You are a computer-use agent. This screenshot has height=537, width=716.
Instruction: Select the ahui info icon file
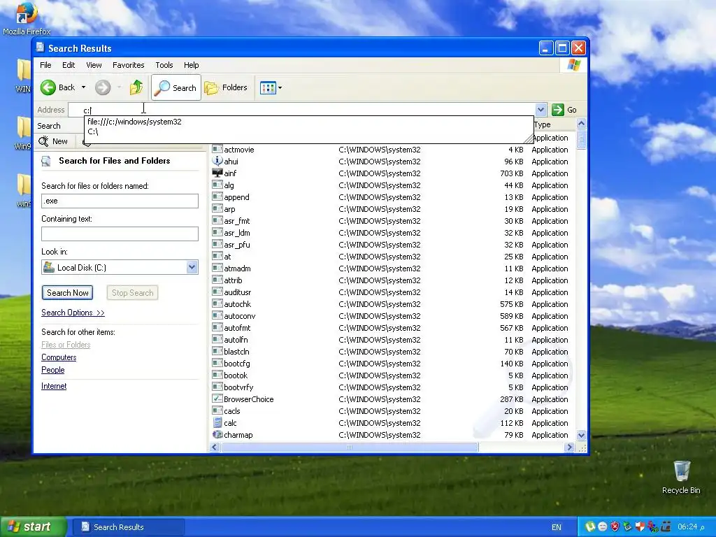pos(217,162)
